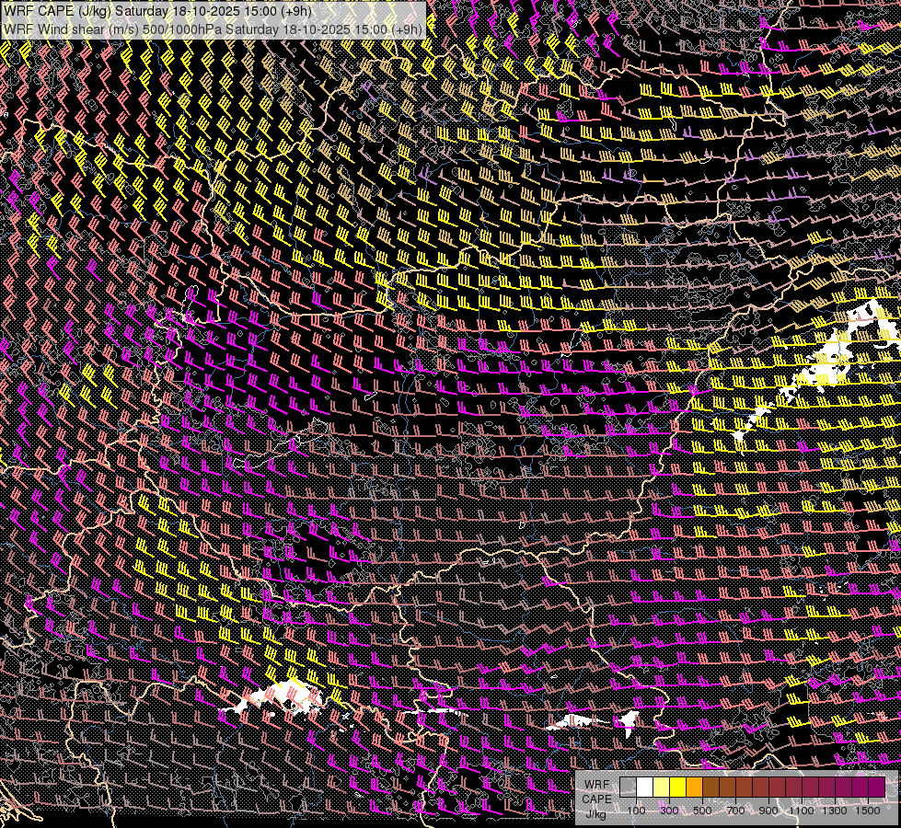This screenshot has height=828, width=901.
Task: Select the pale yellow CAPE legend swatch
Action: coord(662,787)
